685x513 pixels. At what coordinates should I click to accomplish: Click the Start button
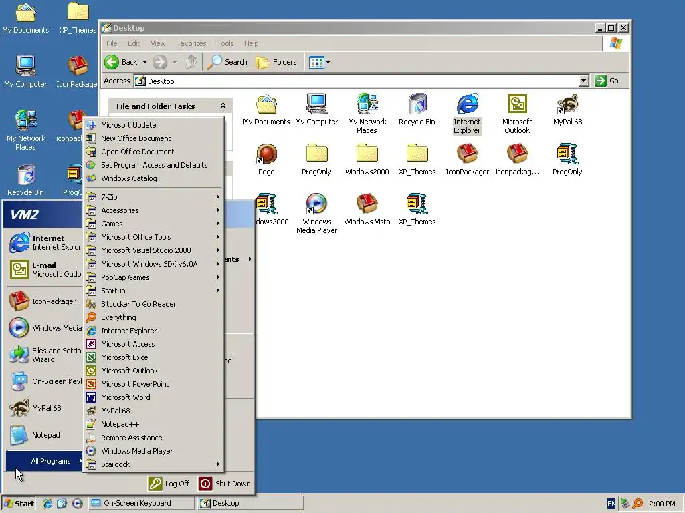pyautogui.click(x=19, y=504)
